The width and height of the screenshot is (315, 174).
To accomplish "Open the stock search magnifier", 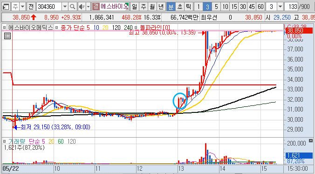I will (72, 7).
